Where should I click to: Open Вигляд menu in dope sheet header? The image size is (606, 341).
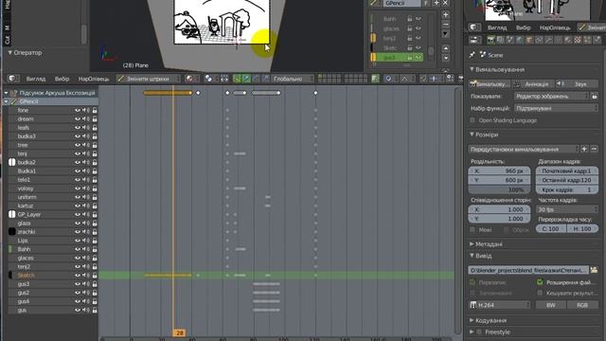pos(36,79)
